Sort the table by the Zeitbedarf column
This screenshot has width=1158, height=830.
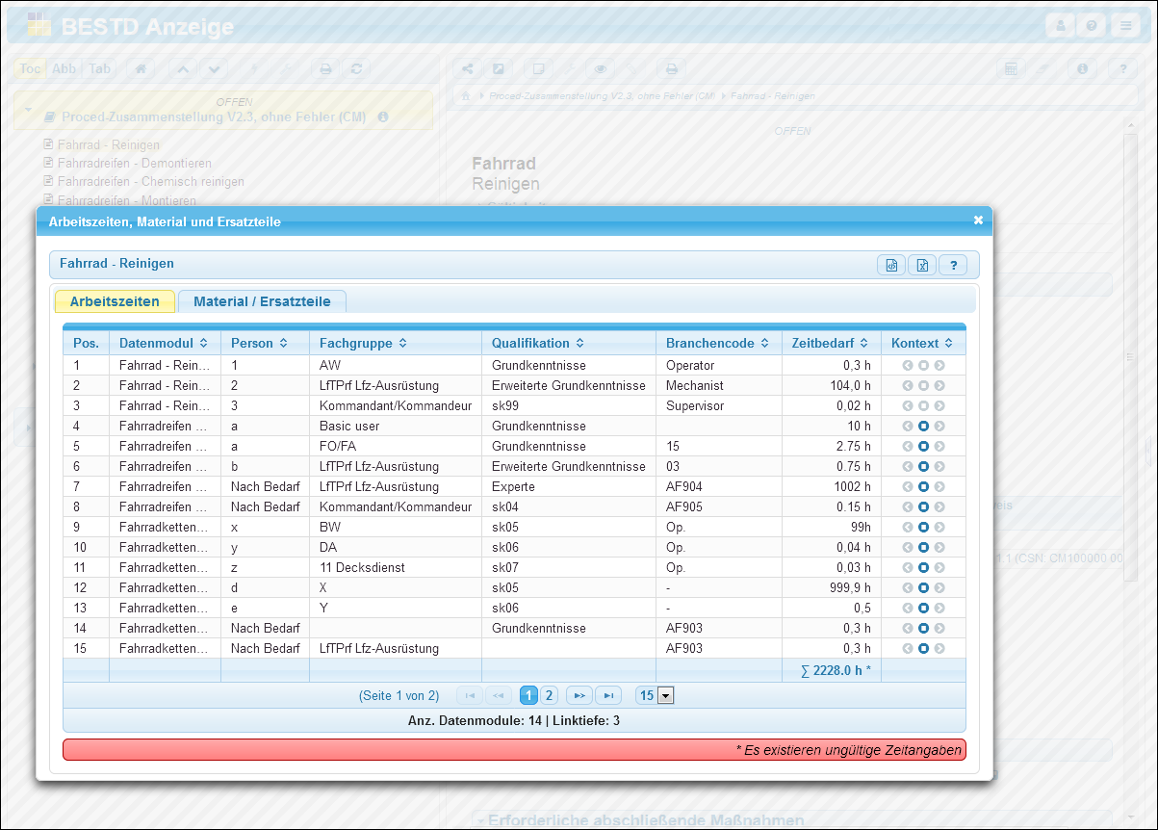[832, 343]
